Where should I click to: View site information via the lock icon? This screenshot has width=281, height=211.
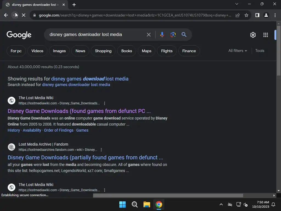[35, 15]
